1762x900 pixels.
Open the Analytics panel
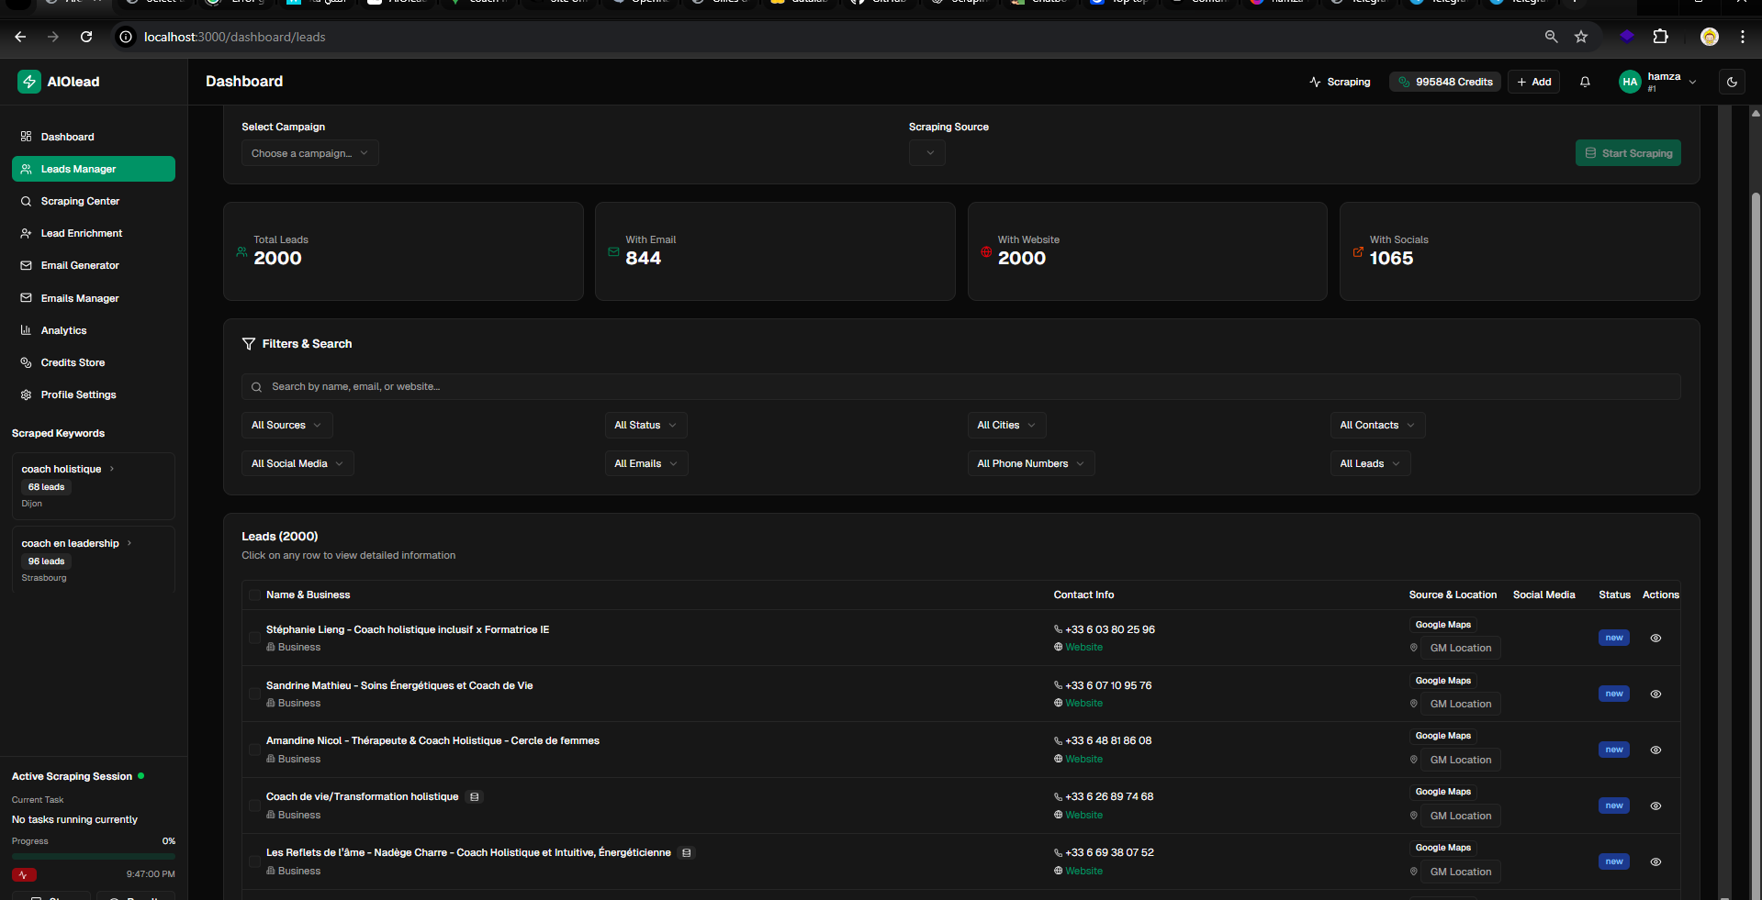click(x=64, y=330)
